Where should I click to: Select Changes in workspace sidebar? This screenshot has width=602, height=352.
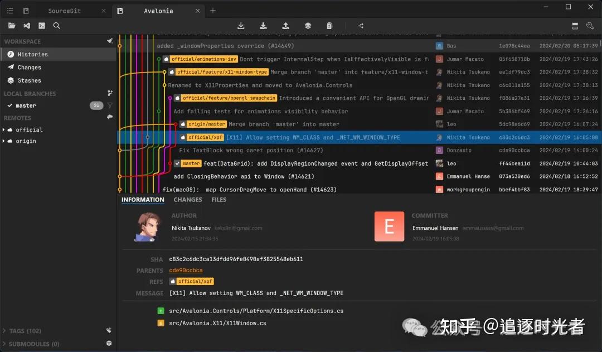click(x=59, y=67)
